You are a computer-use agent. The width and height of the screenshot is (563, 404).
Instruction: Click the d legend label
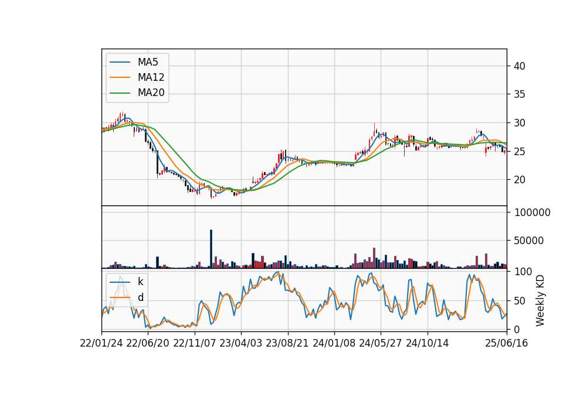coord(140,297)
